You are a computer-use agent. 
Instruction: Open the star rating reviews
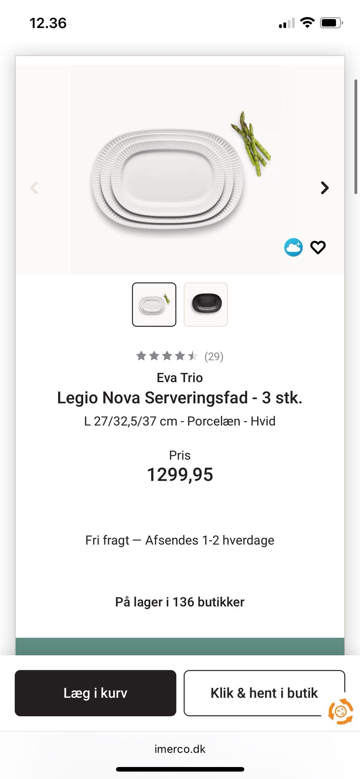(166, 356)
